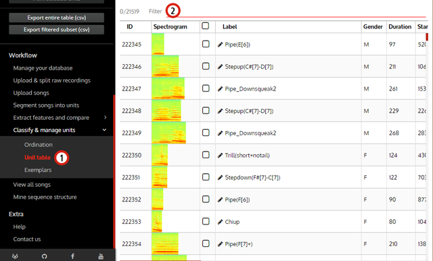
Task: Click ID cell 222352
Action: pos(132,199)
